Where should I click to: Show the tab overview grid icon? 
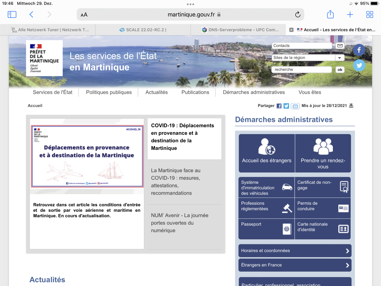369,15
